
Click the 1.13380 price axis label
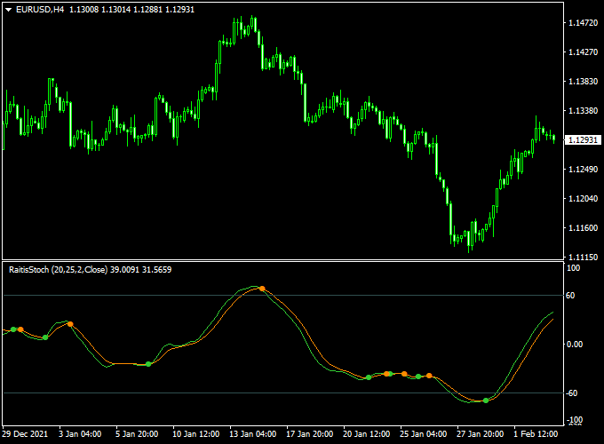(x=583, y=111)
